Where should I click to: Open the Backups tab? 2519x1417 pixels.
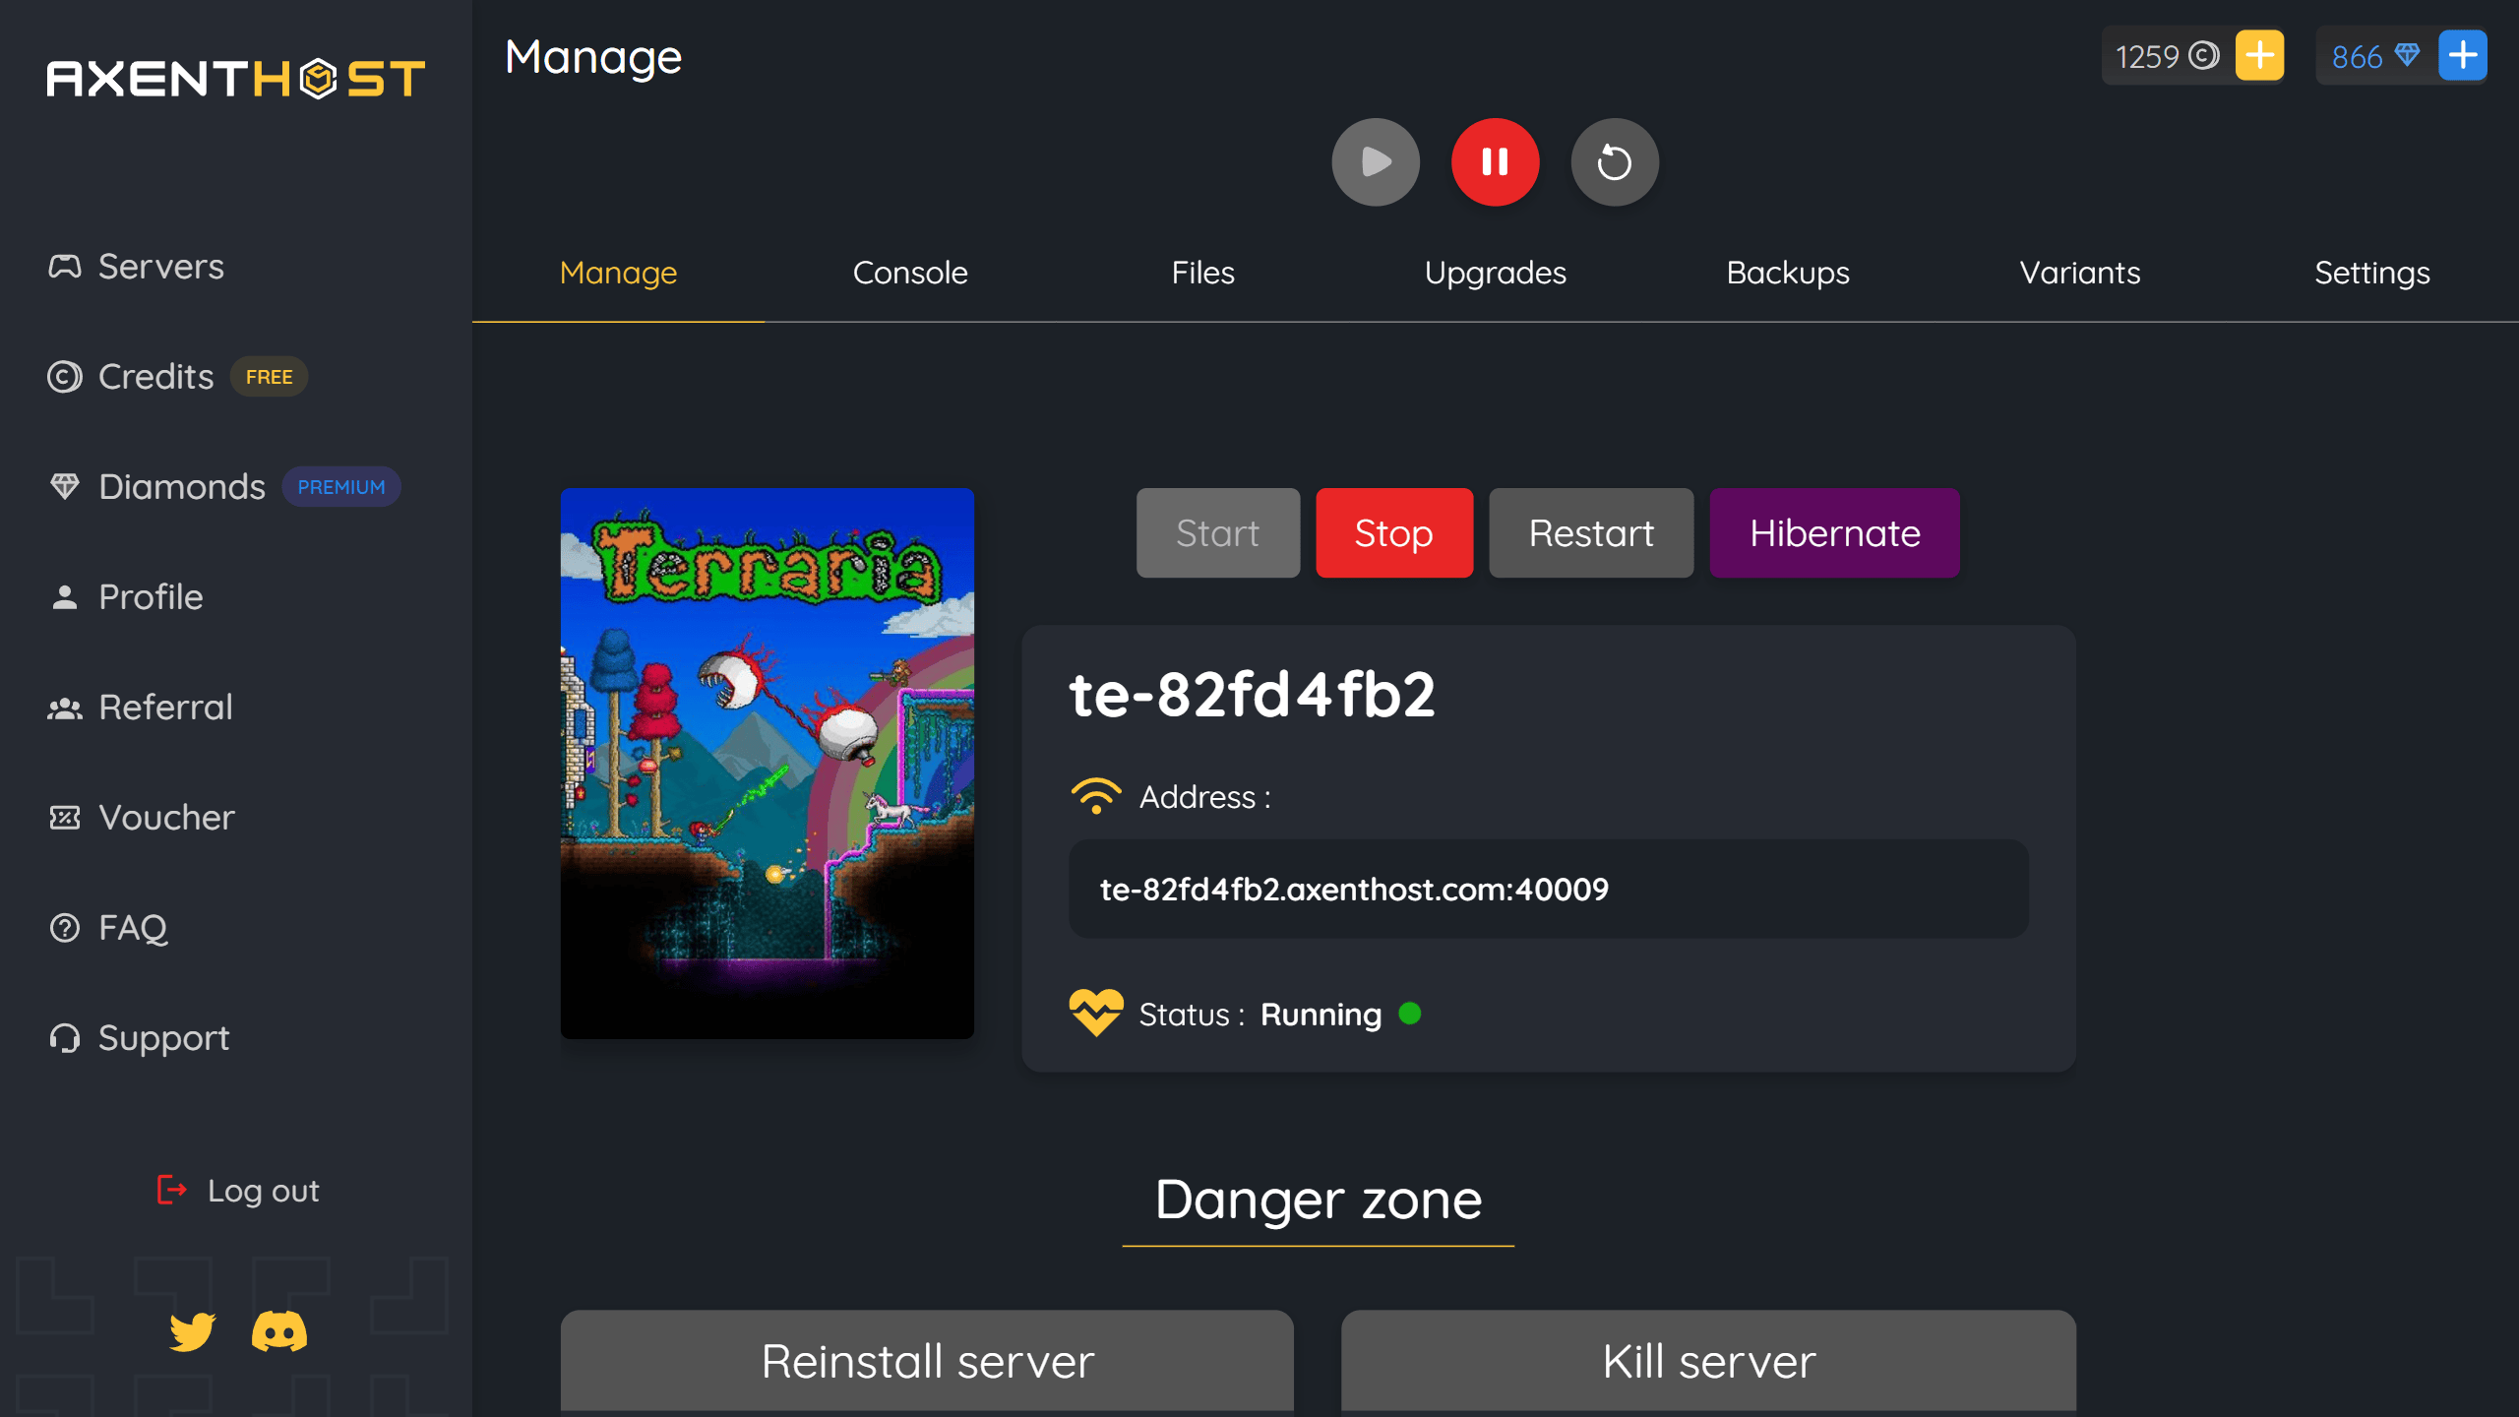1787,273
